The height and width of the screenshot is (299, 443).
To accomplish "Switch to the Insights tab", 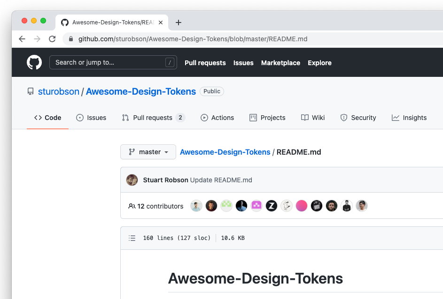I will tap(409, 118).
